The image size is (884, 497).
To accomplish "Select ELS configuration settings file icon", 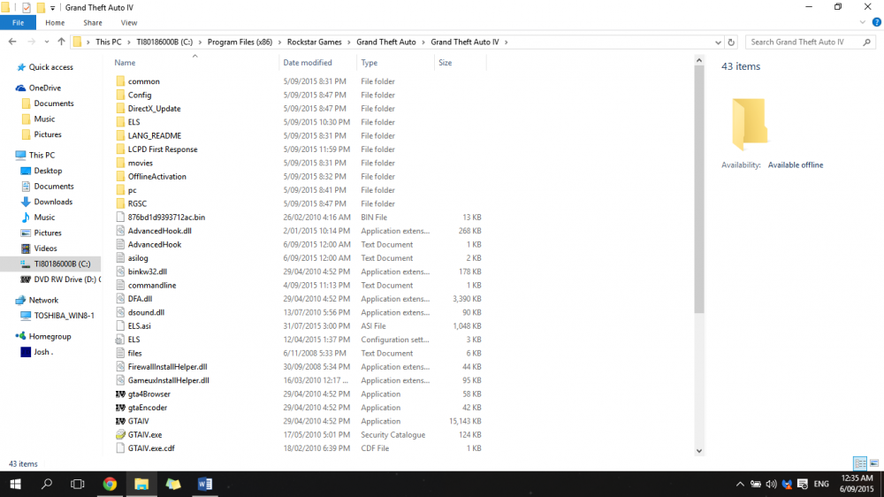I will (x=120, y=339).
